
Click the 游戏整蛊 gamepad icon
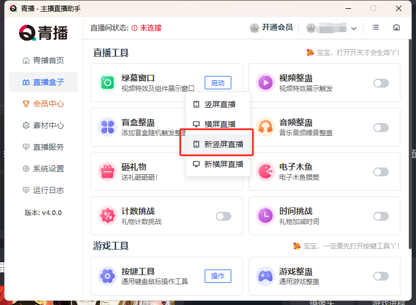click(x=265, y=276)
